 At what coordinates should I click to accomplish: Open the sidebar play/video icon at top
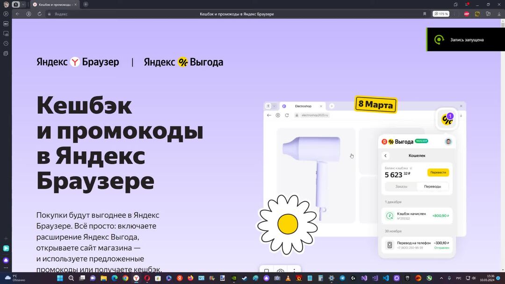pos(6,14)
